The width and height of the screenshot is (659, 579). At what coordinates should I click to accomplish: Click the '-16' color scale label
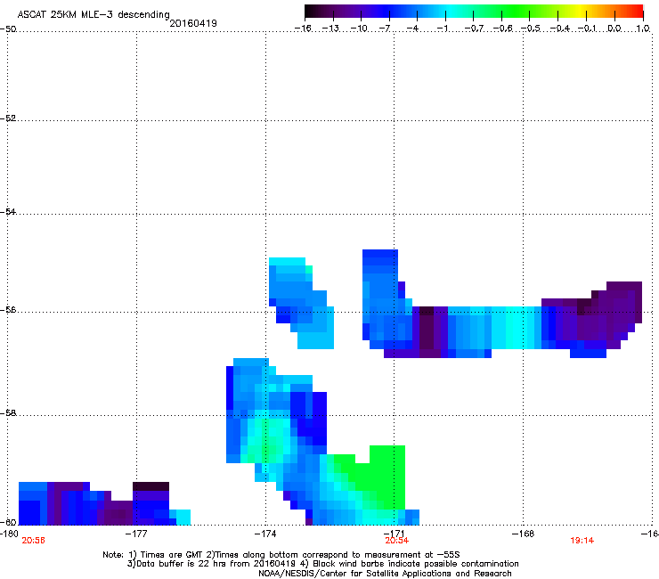click(303, 29)
